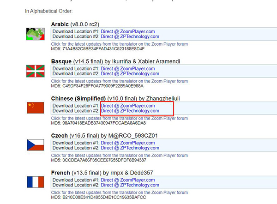Viewport: 277px width, 204px height.
Task: Open Basque Direct @ ZoomPlayer.com download link
Action: 128,68
